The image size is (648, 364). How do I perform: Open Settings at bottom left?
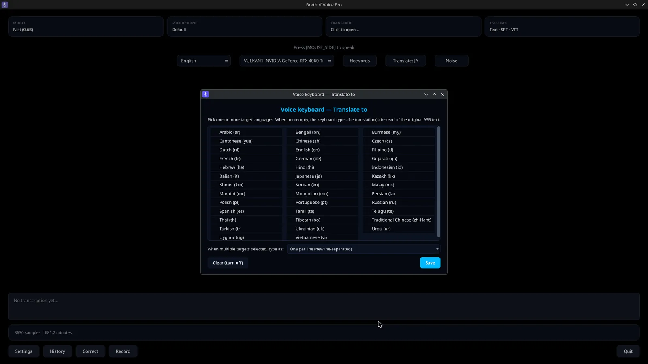click(23, 351)
